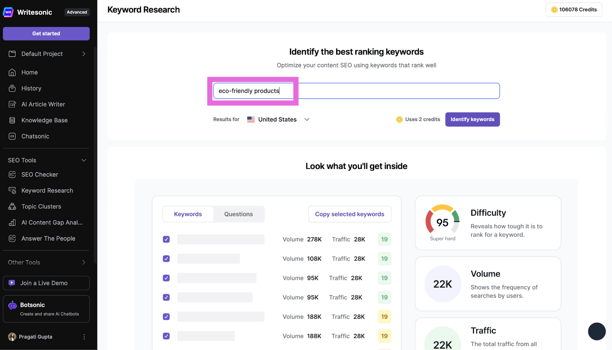Open the user options three-dot menu

84,337
